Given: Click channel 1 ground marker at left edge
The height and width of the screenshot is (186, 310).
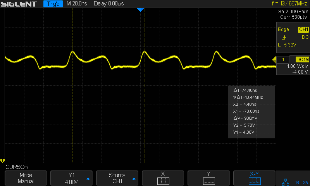Looking at the screenshot, I should click(2, 160).
